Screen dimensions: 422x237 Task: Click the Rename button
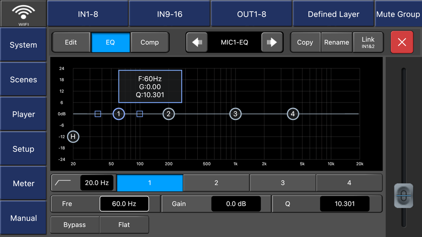(x=337, y=42)
